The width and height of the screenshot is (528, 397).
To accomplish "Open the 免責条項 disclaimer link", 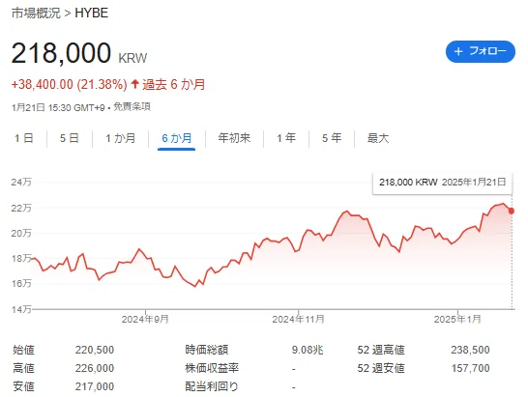I will [132, 107].
